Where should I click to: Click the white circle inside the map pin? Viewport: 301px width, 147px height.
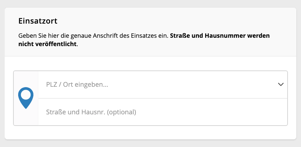point(26,95)
